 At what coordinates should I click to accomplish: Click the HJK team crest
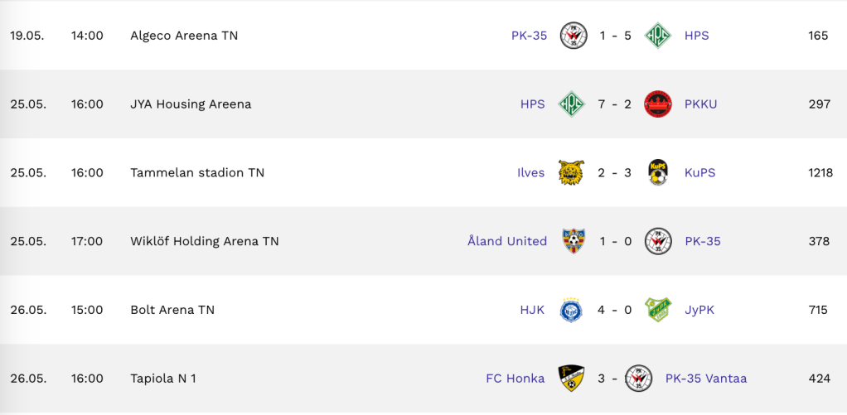pos(572,310)
